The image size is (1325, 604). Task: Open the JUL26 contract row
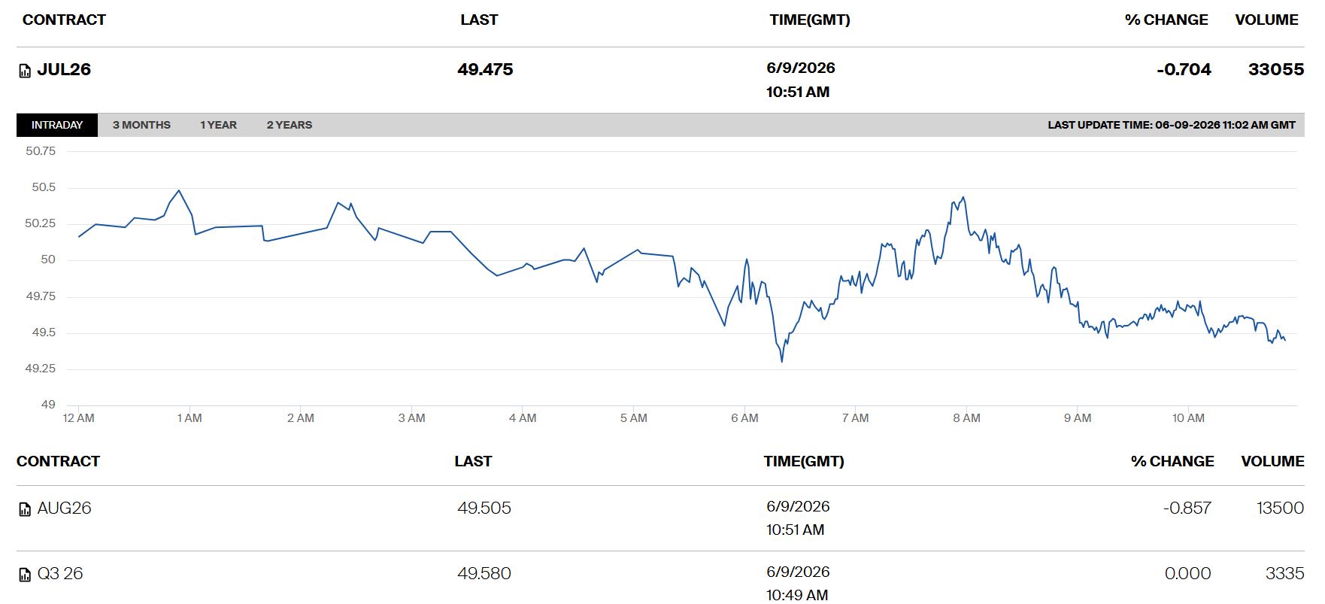(x=660, y=80)
